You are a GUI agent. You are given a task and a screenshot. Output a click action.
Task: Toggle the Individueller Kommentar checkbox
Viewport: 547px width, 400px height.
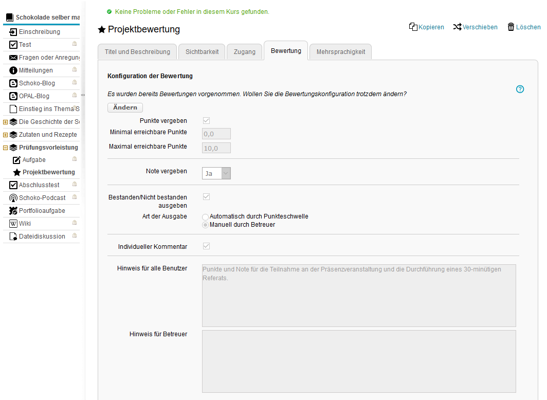[206, 246]
